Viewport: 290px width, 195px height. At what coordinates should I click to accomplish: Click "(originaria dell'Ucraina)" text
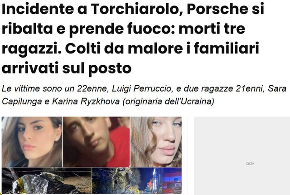point(168,102)
